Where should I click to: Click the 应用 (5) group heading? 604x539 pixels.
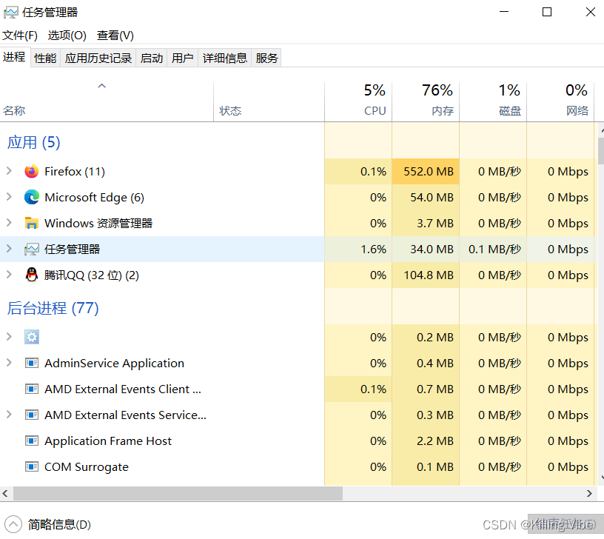[x=34, y=142]
